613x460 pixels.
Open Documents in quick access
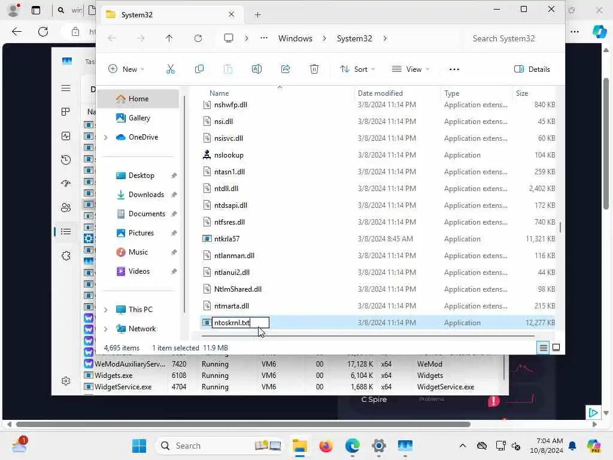pyautogui.click(x=146, y=214)
